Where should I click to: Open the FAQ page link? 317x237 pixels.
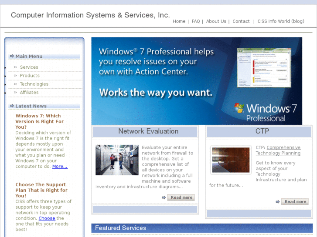point(196,21)
